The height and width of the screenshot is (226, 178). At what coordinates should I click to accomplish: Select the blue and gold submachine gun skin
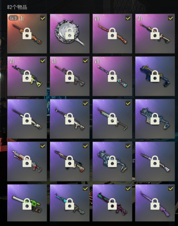coord(155,76)
